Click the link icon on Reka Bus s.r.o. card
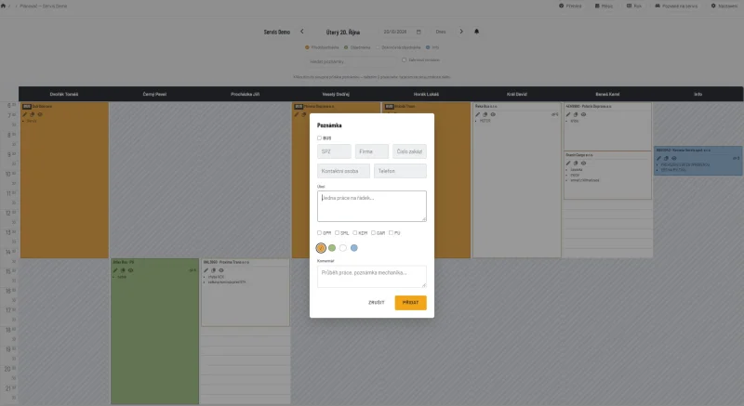 554,114
